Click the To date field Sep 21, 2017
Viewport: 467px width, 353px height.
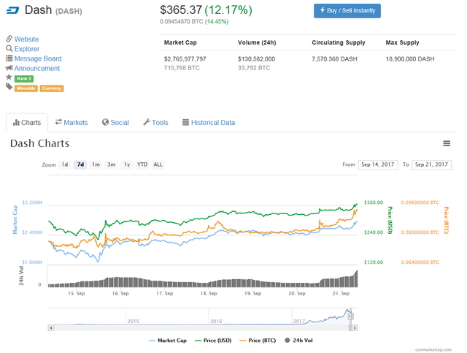pyautogui.click(x=431, y=164)
